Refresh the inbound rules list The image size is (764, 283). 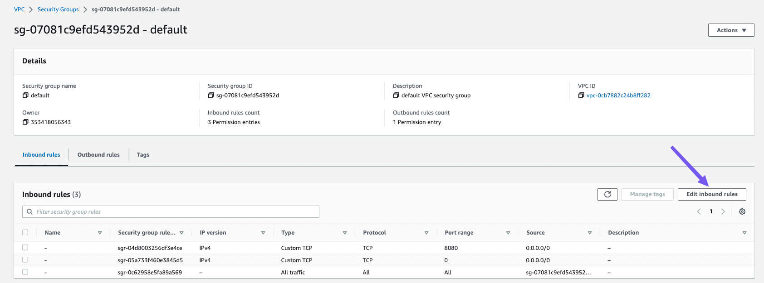[607, 194]
